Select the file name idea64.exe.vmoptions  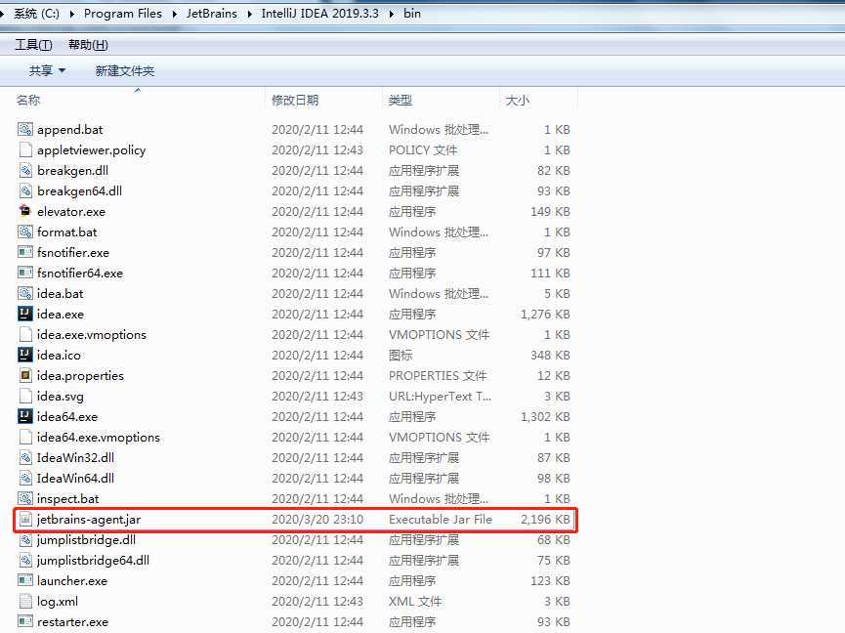point(98,437)
